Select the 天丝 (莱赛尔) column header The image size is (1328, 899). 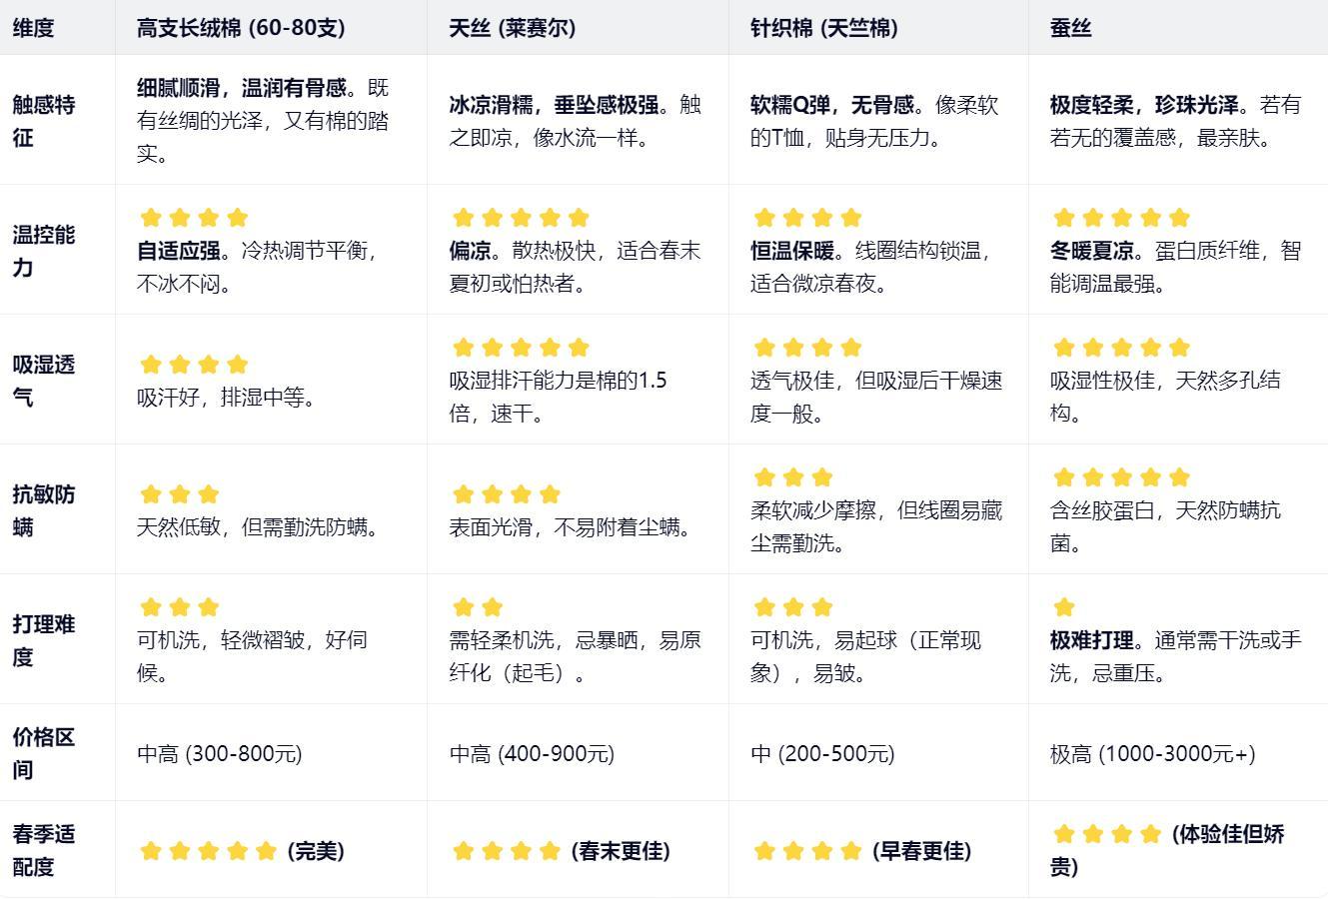(513, 28)
